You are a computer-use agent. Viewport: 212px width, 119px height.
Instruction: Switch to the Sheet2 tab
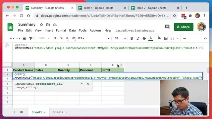[x=58, y=112]
